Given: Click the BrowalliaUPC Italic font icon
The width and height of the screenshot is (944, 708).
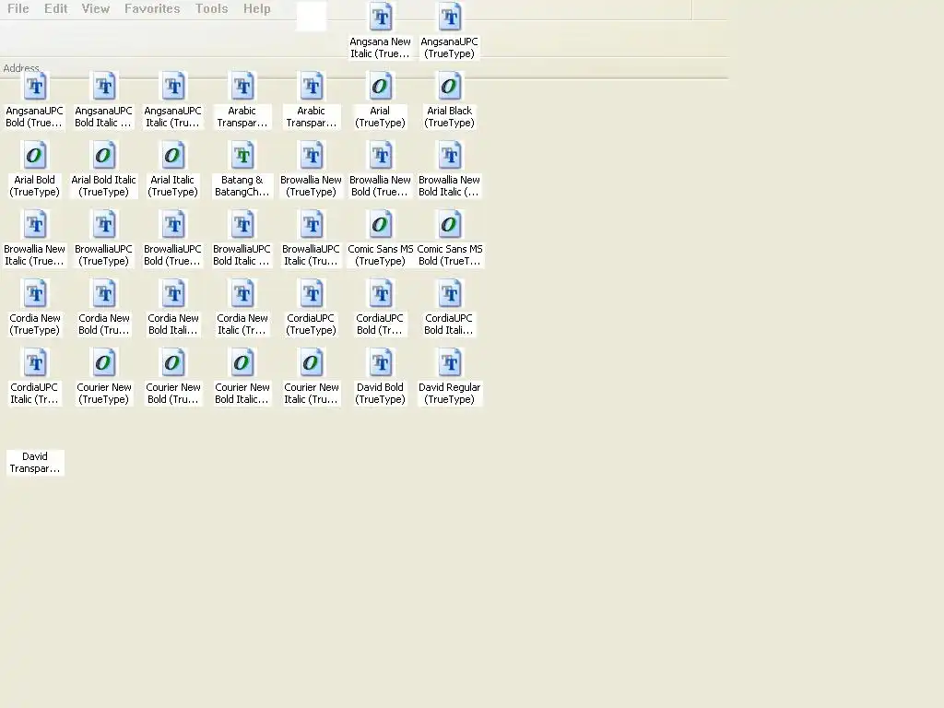Looking at the screenshot, I should click(x=312, y=225).
